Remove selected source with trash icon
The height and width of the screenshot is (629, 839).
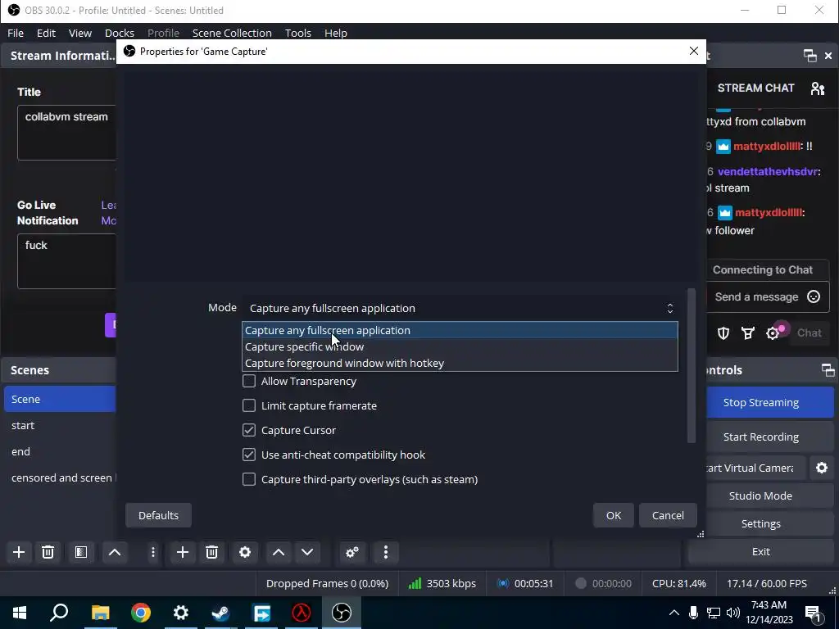click(212, 552)
